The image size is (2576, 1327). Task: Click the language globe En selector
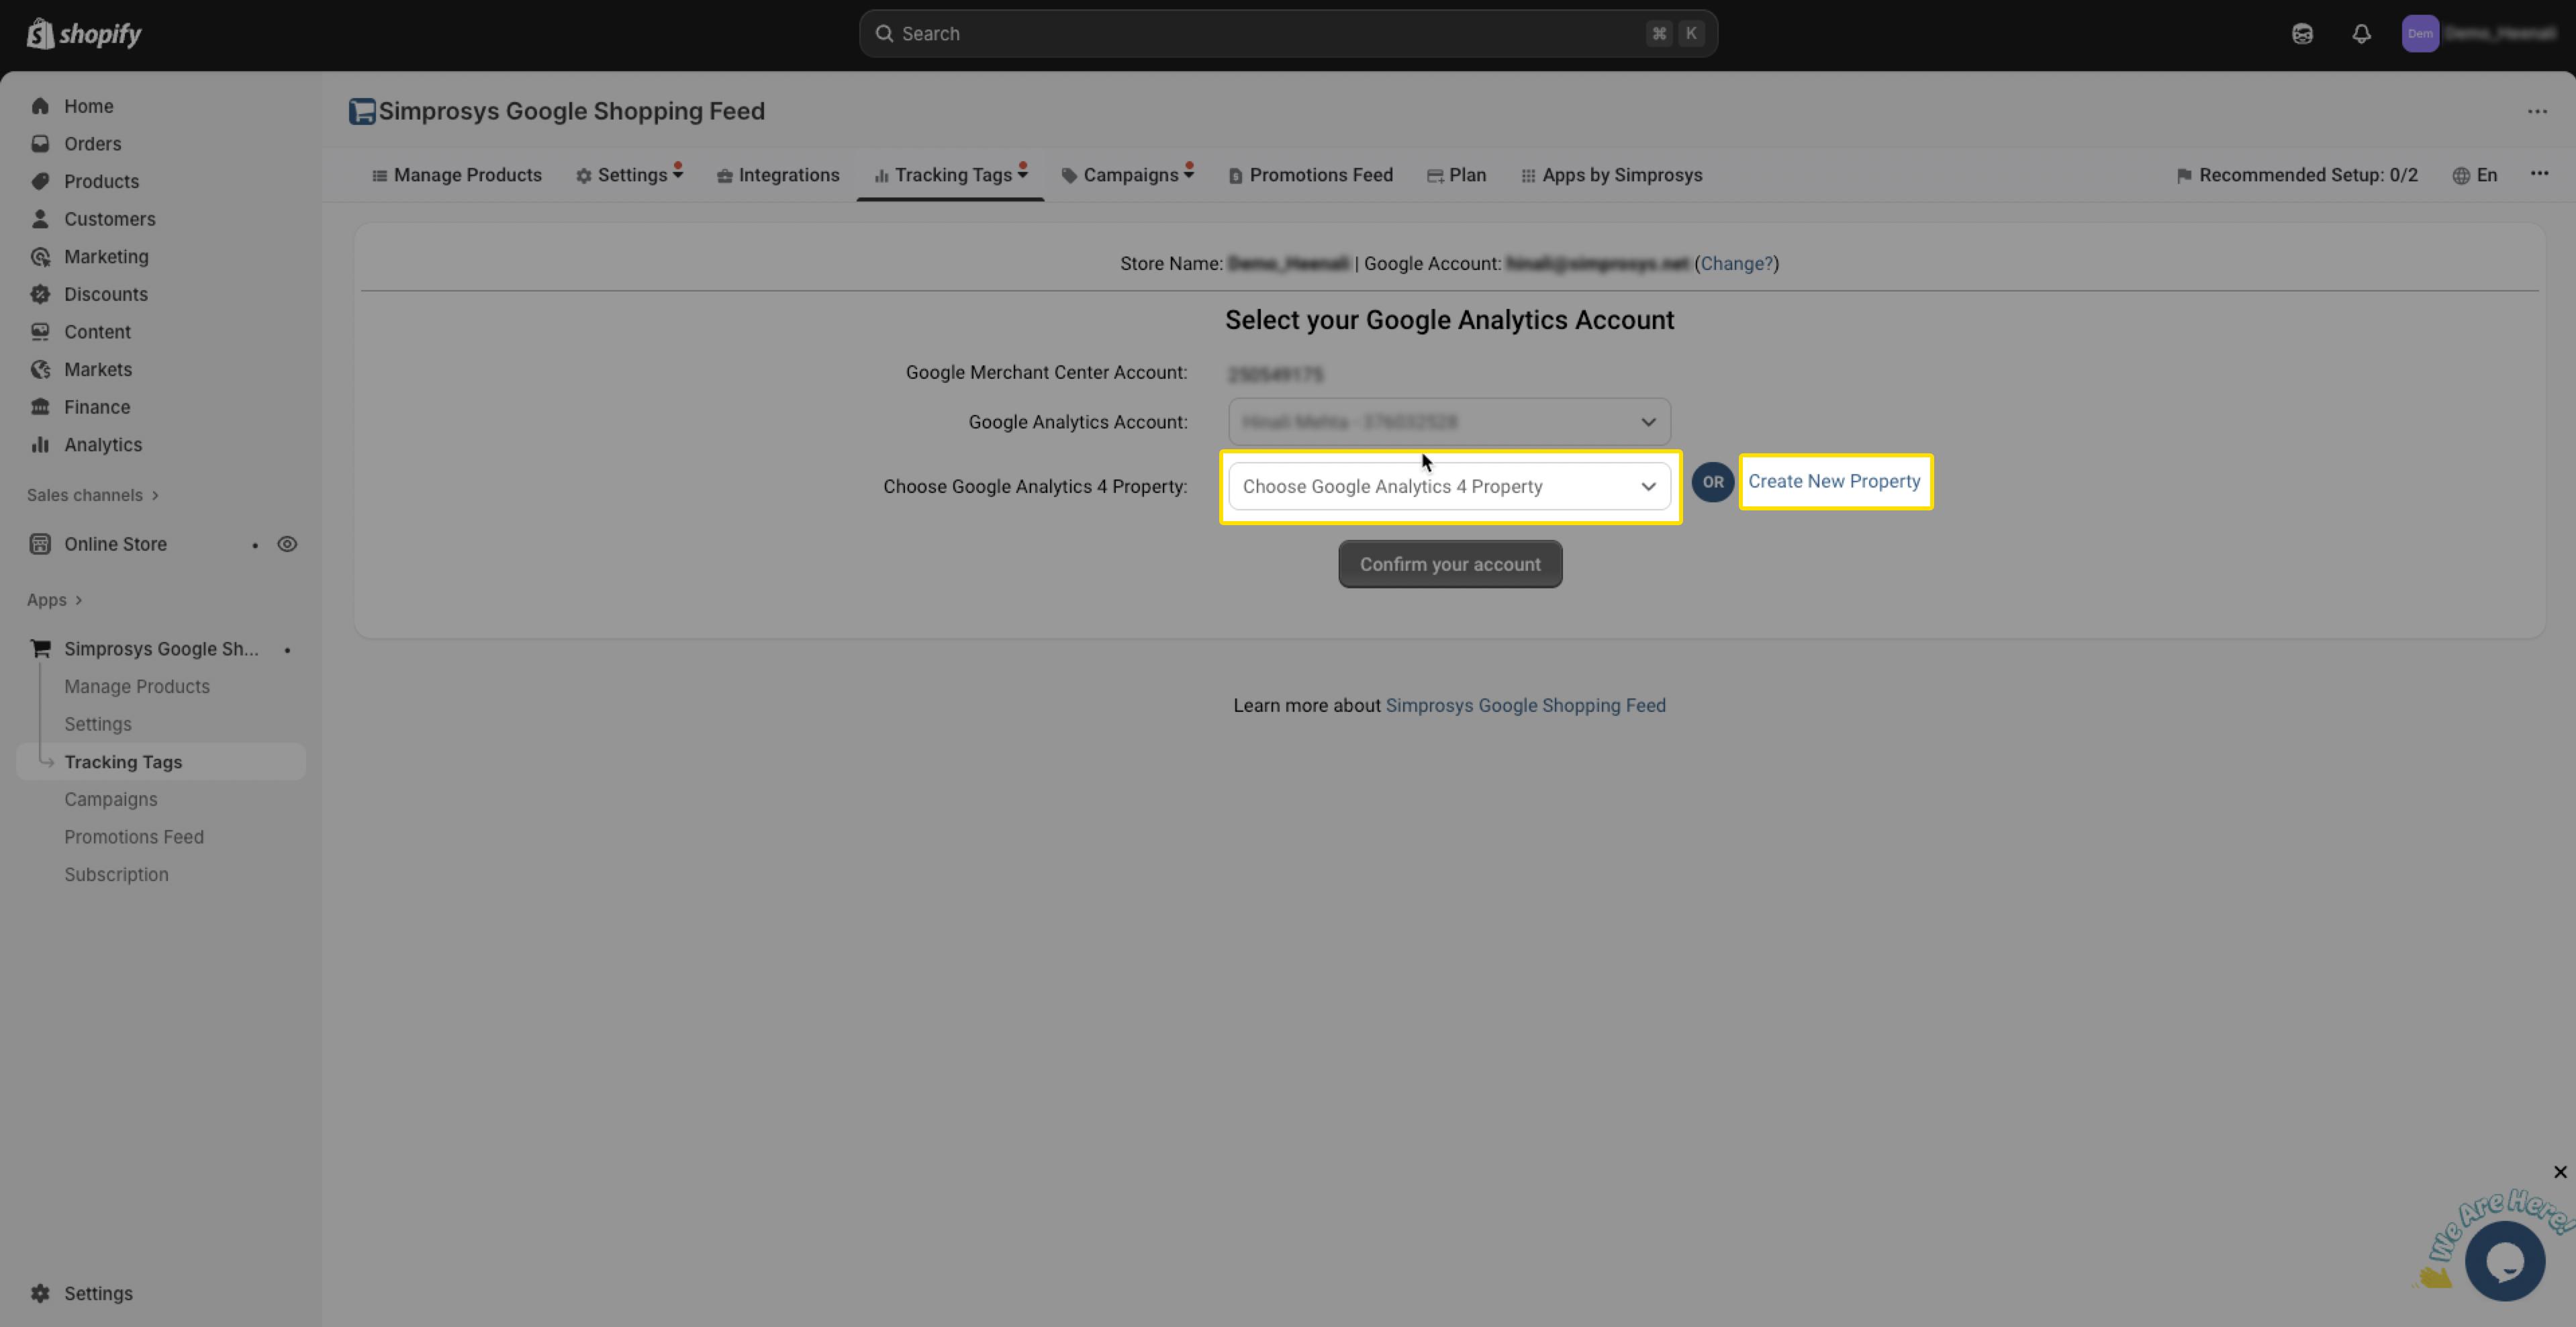[x=2475, y=176]
